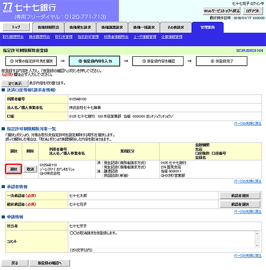Go to ユーザ情報管理

click(145, 37)
